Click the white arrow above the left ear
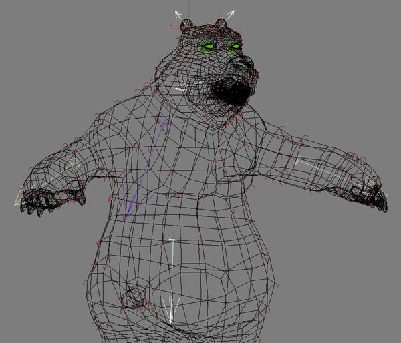Screen dimensions: 401x343 tap(178, 14)
